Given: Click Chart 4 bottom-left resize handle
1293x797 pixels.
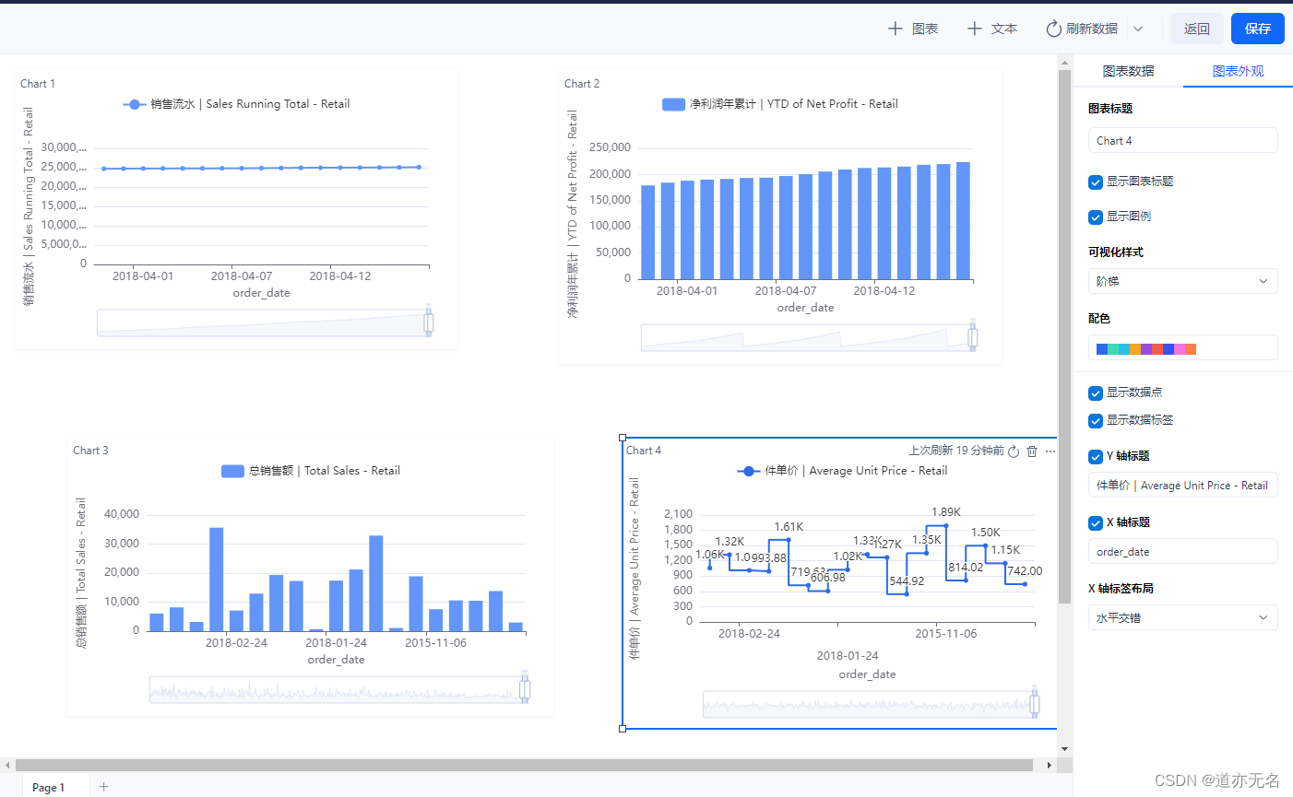Looking at the screenshot, I should [x=623, y=729].
